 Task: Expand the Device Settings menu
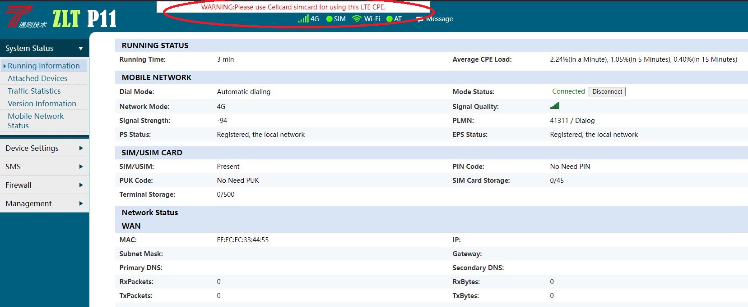coord(44,148)
